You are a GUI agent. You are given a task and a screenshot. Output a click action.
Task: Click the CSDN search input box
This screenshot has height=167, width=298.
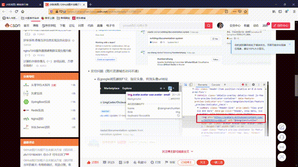pyautogui.click(x=162, y=26)
